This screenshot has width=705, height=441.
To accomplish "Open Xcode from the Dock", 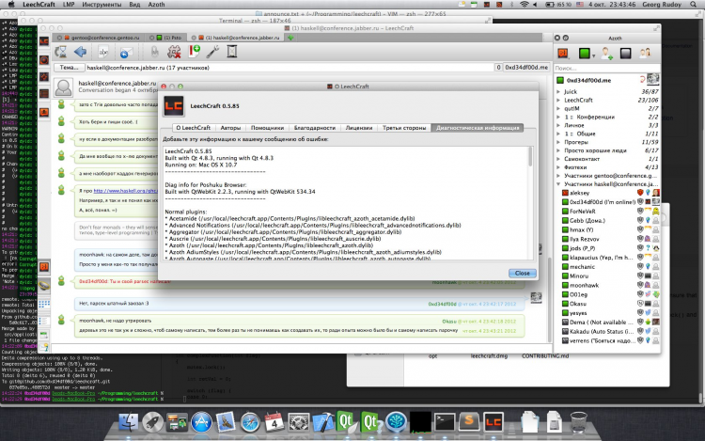I will (322, 422).
